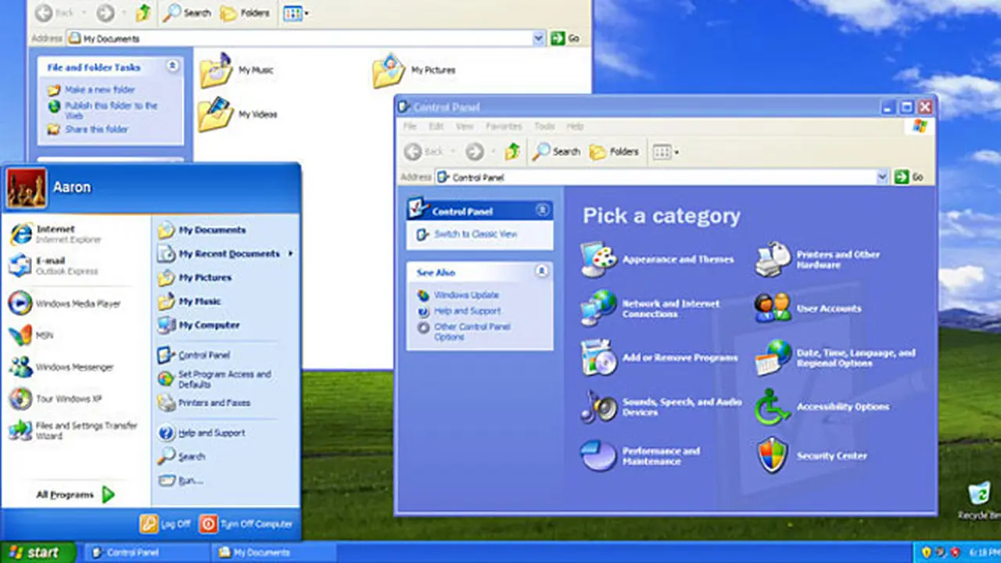
Task: Click the Windows start button
Action: [x=38, y=552]
